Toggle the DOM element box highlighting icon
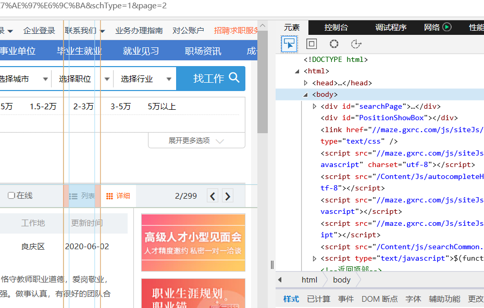Viewport: 484px width, 308px height. pyautogui.click(x=312, y=44)
